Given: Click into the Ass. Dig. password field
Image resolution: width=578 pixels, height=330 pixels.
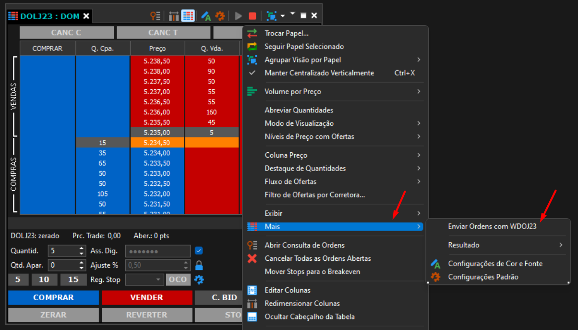Looking at the screenshot, I should tap(157, 251).
